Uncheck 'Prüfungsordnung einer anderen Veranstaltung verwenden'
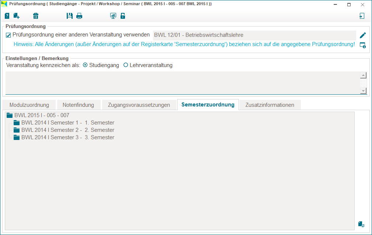Image resolution: width=372 pixels, height=235 pixels. click(8, 35)
